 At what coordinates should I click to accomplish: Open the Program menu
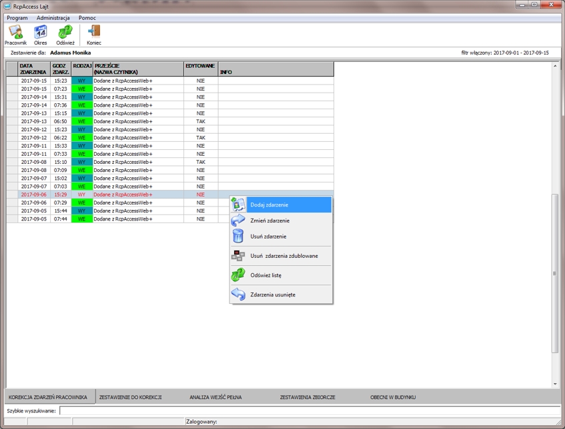(17, 18)
